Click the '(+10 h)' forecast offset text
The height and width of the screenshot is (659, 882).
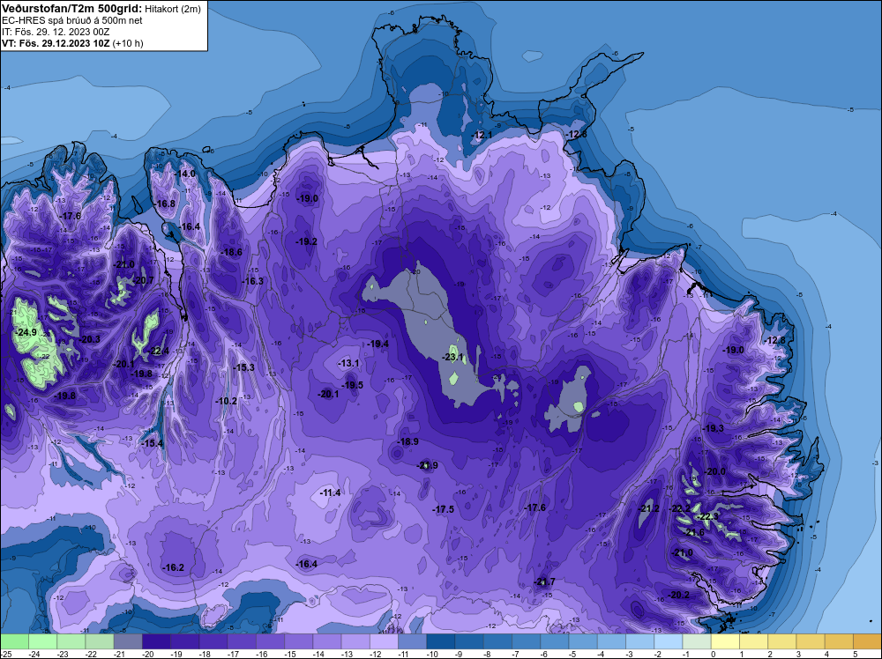coord(128,43)
